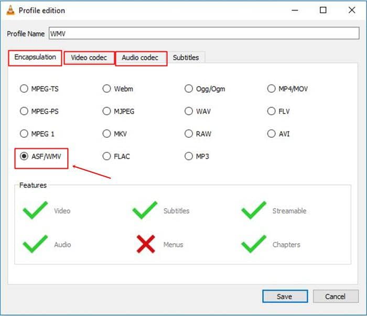Select the FLAC radio button
Viewport: 367px width, 316px height.
pos(107,156)
